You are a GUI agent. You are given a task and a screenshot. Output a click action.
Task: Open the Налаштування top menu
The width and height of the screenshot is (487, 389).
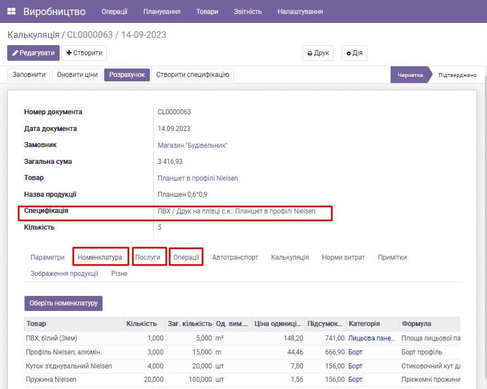(x=300, y=12)
